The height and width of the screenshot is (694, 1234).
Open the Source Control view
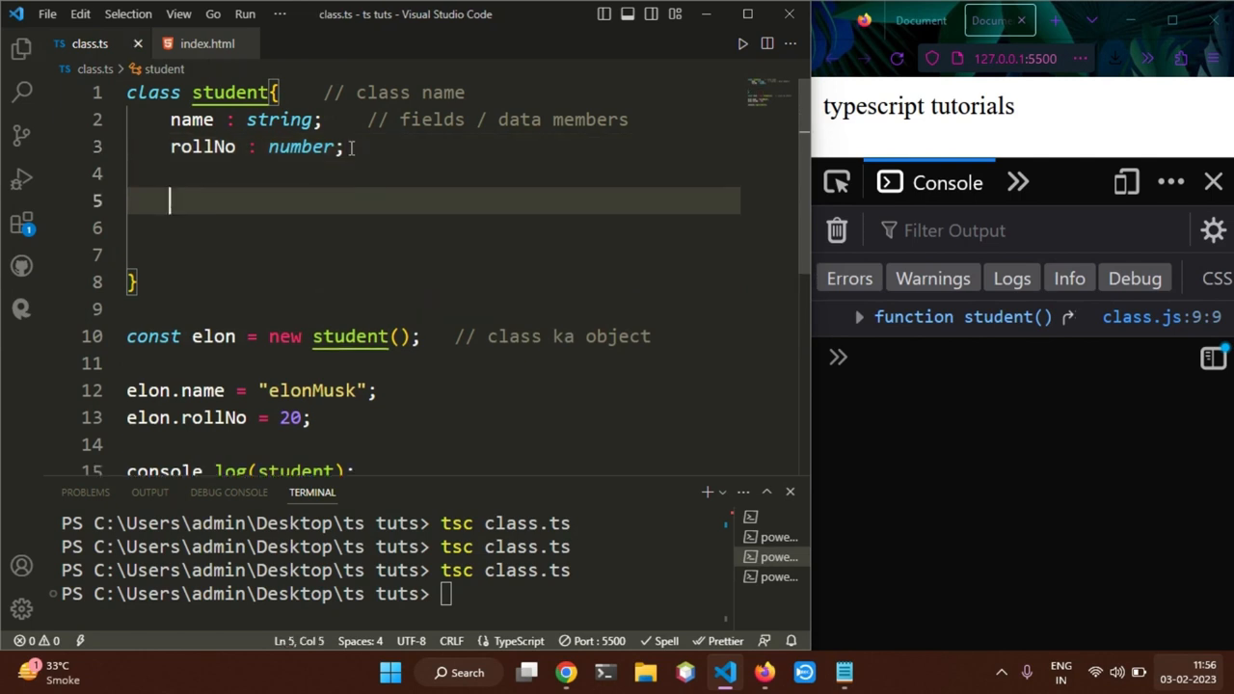tap(21, 135)
